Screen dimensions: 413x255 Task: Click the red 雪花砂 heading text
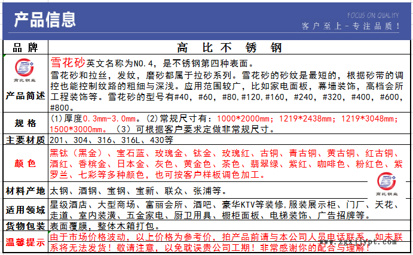point(68,63)
